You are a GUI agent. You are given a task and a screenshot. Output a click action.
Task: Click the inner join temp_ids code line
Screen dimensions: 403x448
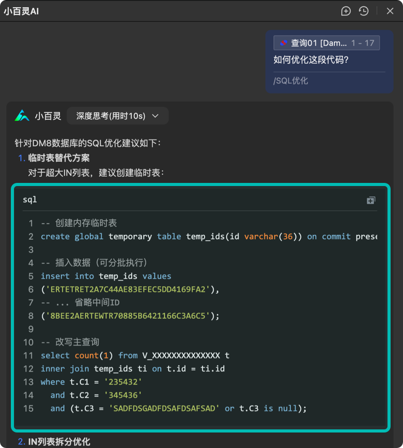[x=132, y=368]
